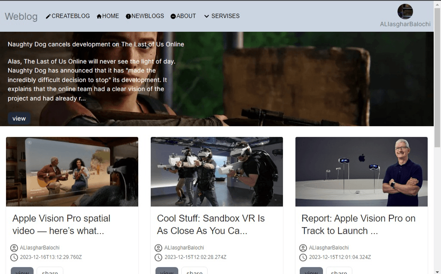
Task: Click author icon on Report: Apple Vision Pro card
Action: pos(303,248)
